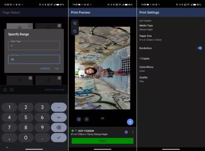This screenshot has width=205, height=151.
Task: Zoom in on the print preview
Action: (x=75, y=23)
